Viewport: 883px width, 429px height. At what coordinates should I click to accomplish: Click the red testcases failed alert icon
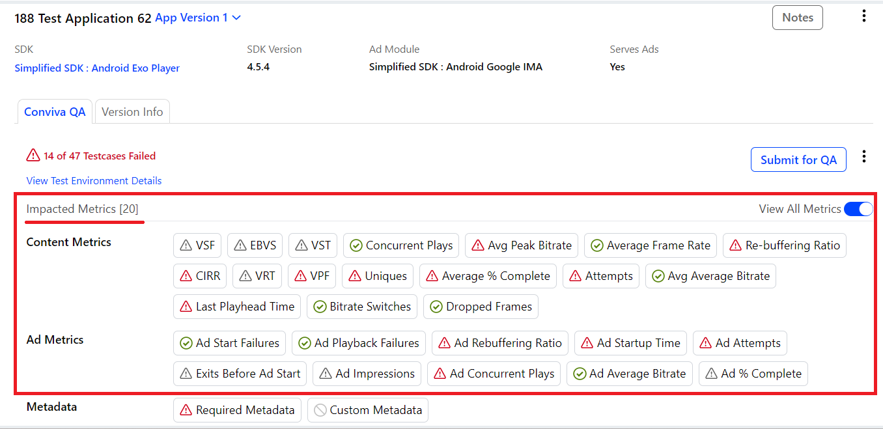(33, 156)
